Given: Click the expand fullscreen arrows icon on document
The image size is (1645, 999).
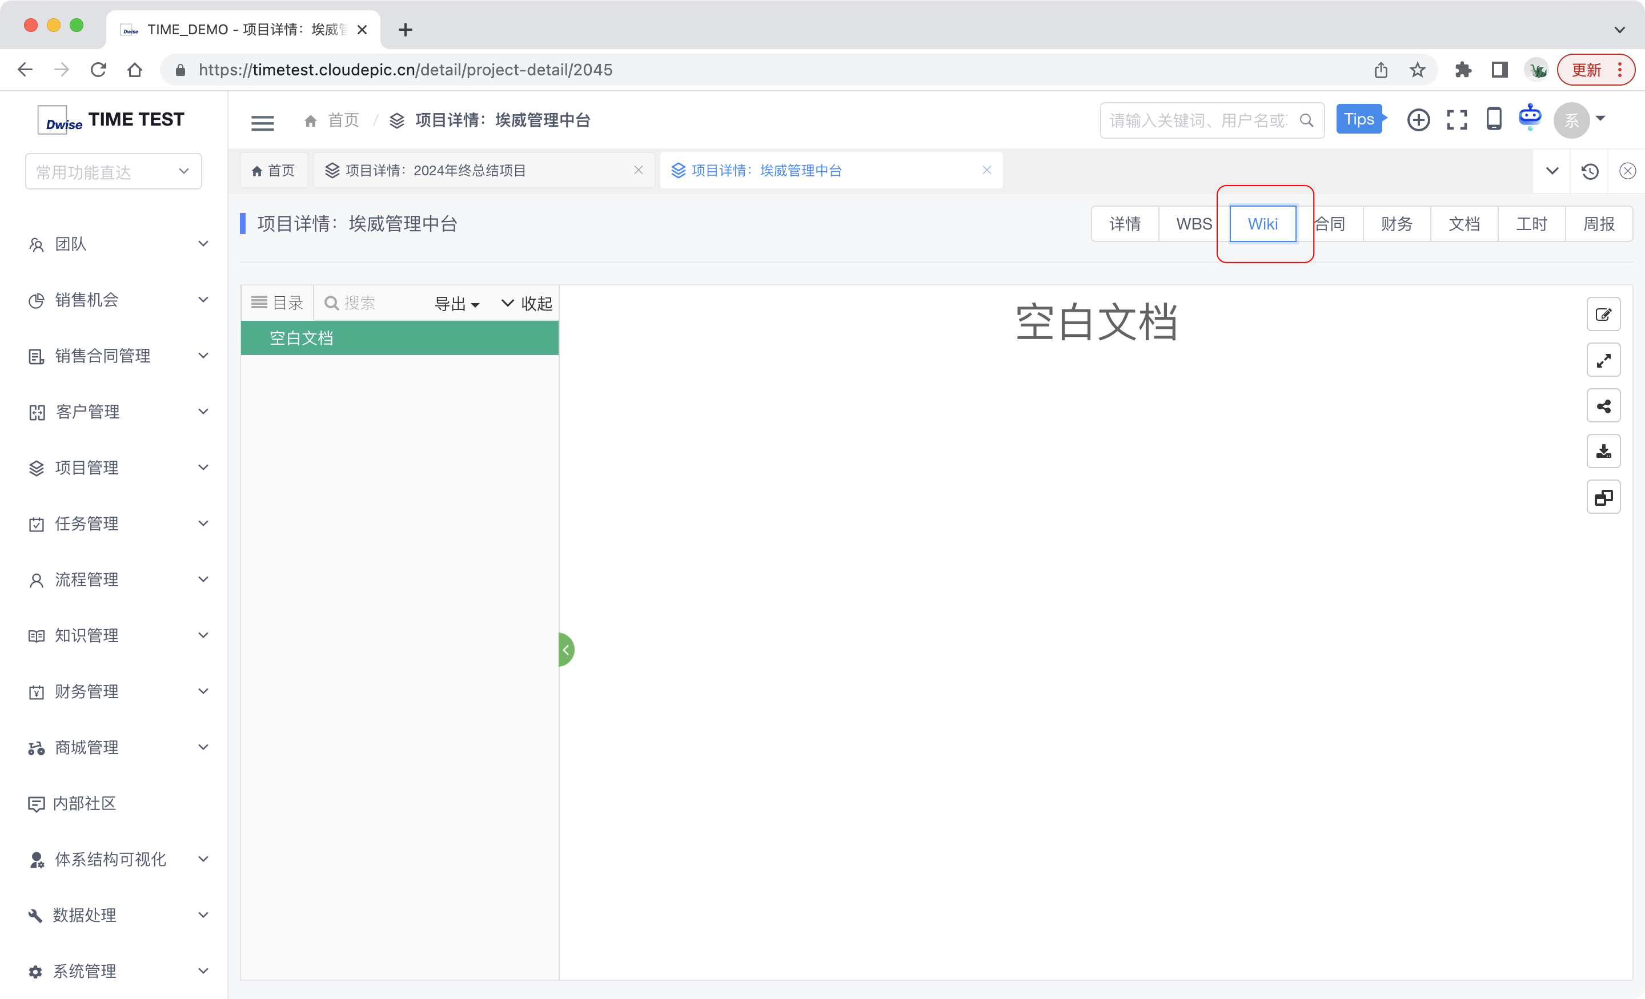Looking at the screenshot, I should pyautogui.click(x=1603, y=360).
